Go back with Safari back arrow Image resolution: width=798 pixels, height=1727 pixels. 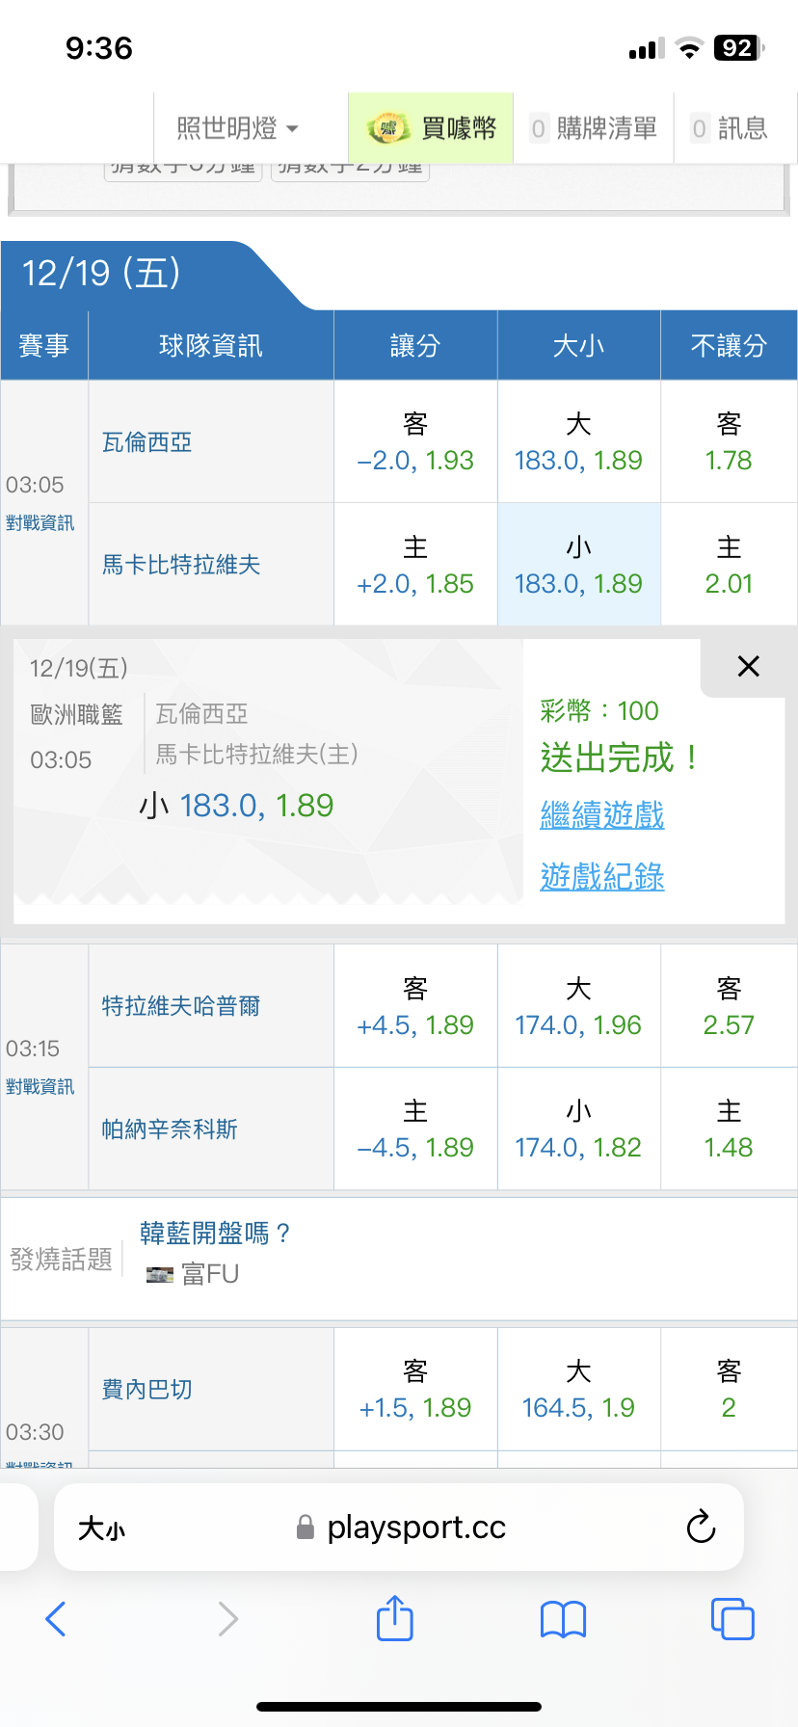point(56,1619)
